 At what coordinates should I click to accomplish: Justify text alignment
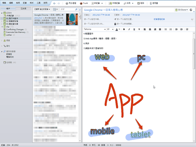160,29
